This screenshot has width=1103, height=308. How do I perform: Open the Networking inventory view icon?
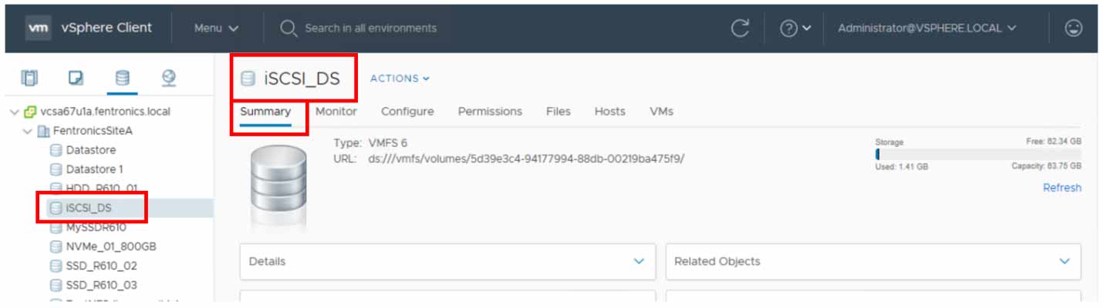pos(168,78)
